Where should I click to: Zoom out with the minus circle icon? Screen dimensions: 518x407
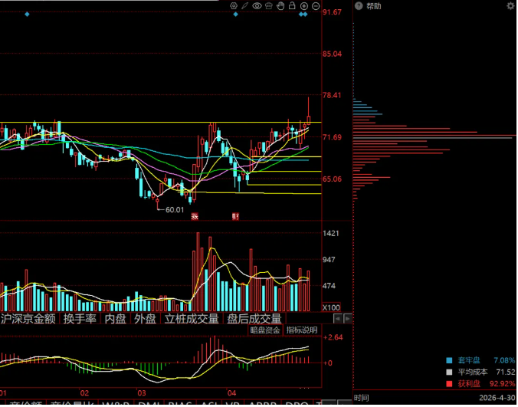point(316,6)
